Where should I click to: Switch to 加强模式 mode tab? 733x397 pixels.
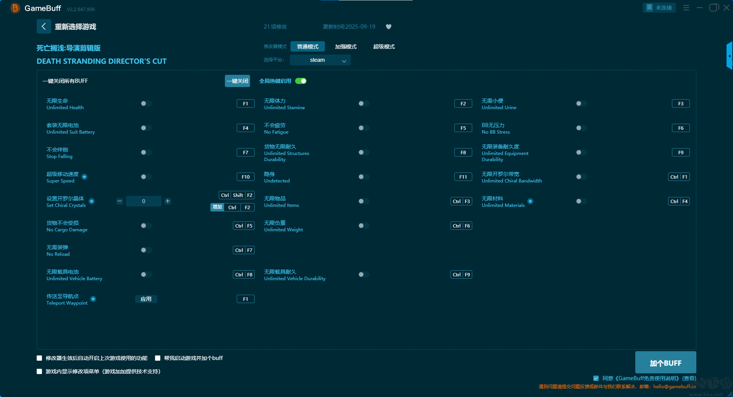point(346,47)
